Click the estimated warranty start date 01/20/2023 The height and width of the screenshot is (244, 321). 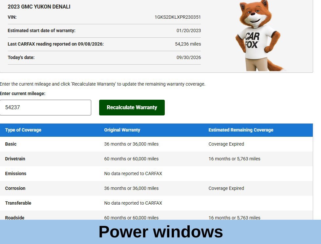click(189, 31)
